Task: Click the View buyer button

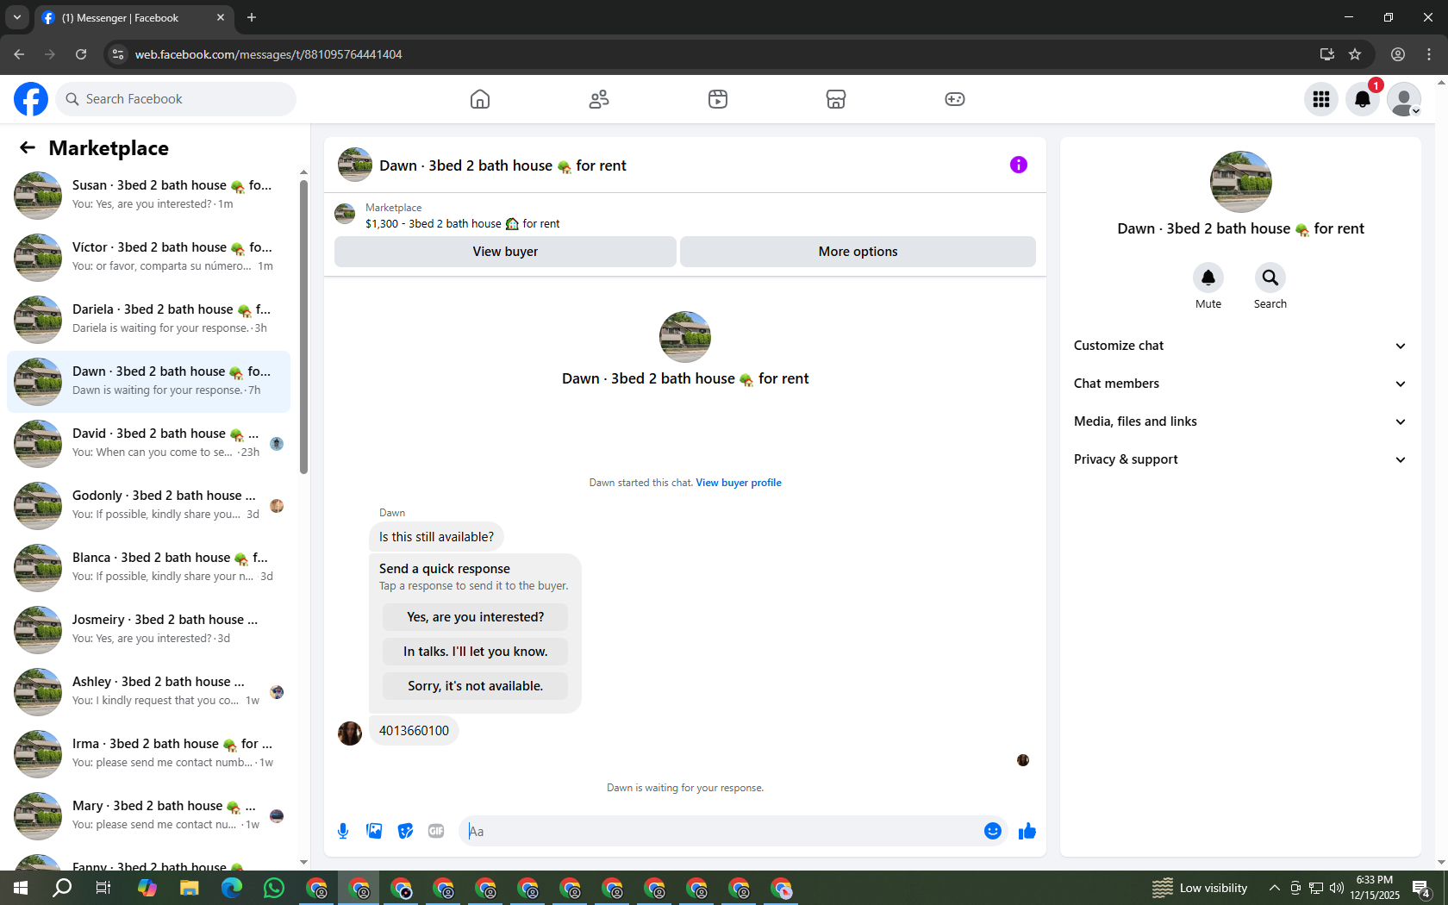Action: (505, 252)
